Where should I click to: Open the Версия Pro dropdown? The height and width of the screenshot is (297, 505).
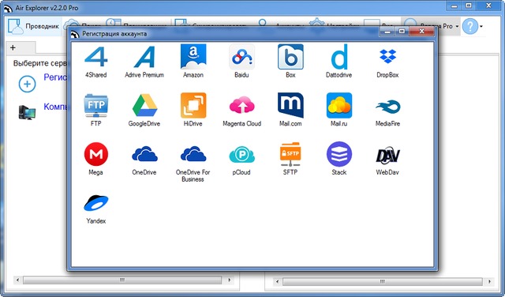click(458, 26)
